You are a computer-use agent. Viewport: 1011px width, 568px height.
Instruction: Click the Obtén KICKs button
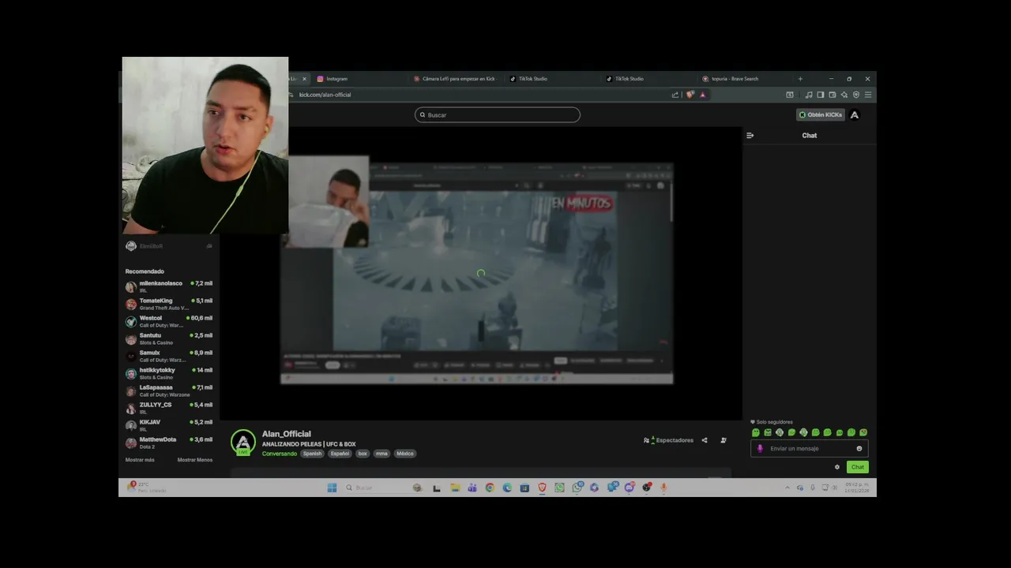[821, 114]
